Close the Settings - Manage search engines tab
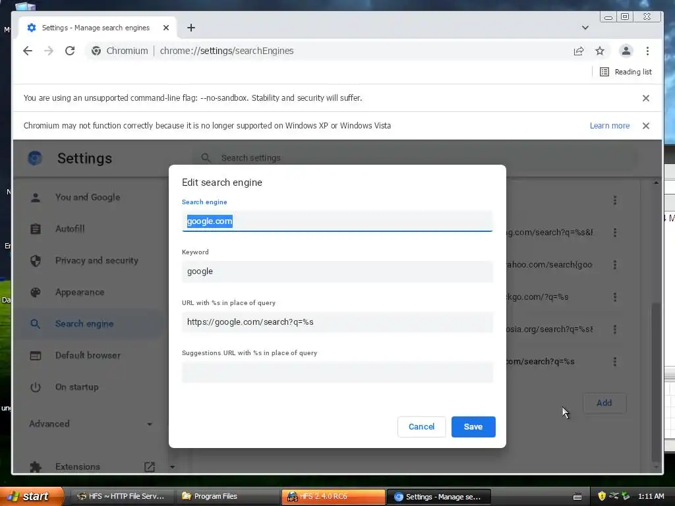 pyautogui.click(x=165, y=28)
